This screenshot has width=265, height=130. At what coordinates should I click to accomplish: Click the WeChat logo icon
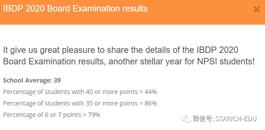185,119
